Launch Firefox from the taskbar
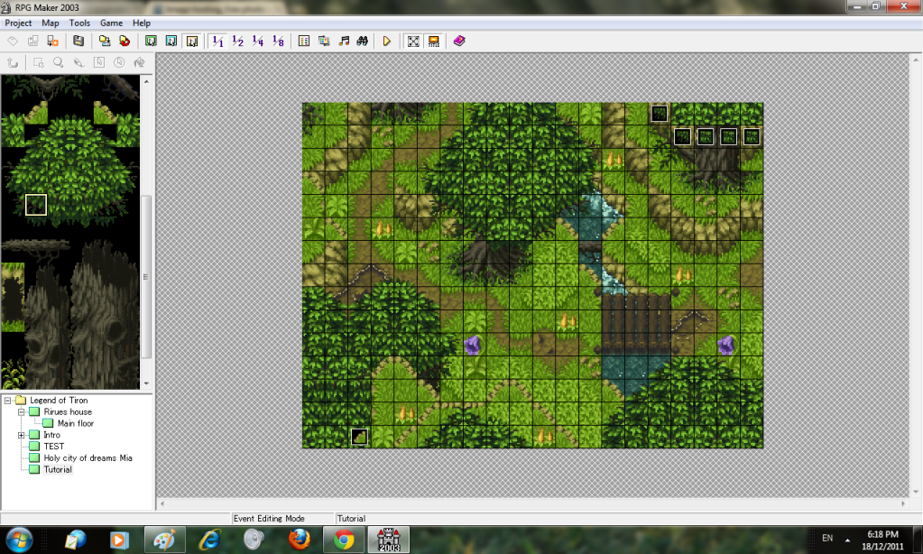This screenshot has width=923, height=554. click(299, 540)
